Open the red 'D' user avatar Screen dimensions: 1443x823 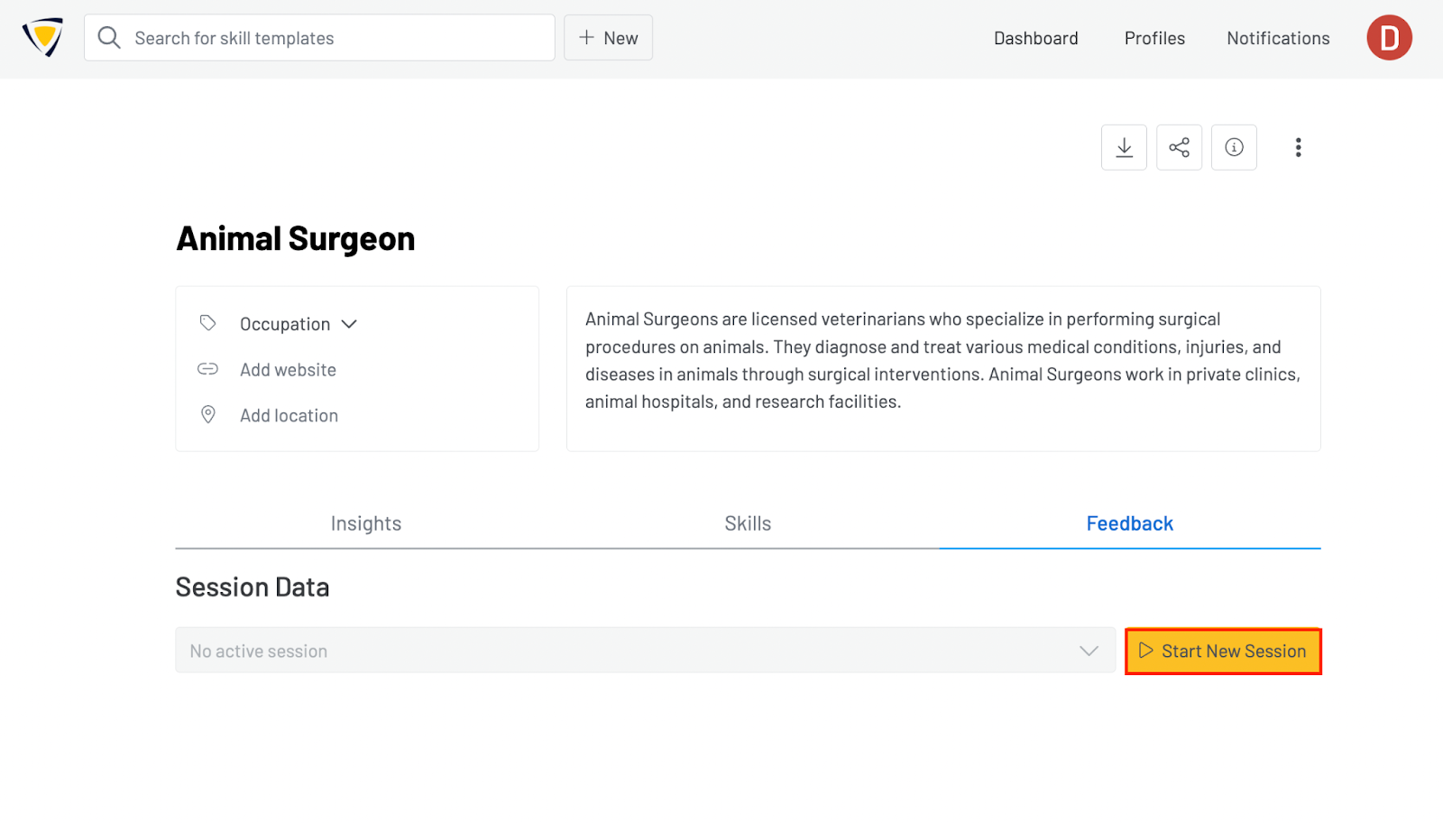[1389, 38]
